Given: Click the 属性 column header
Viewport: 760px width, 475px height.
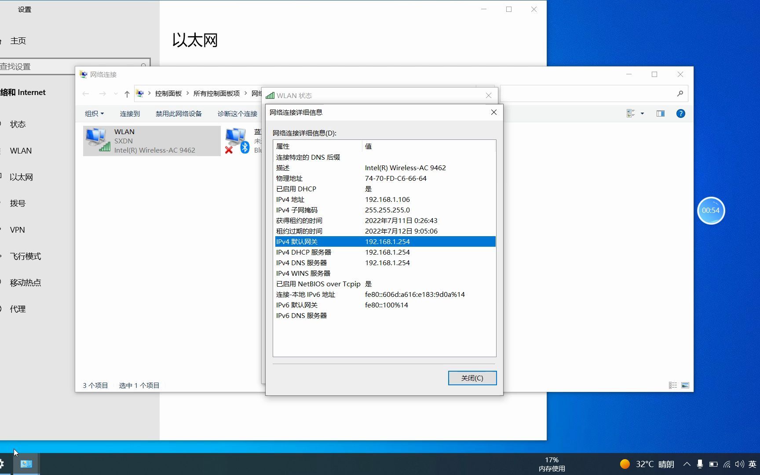Looking at the screenshot, I should 318,146.
